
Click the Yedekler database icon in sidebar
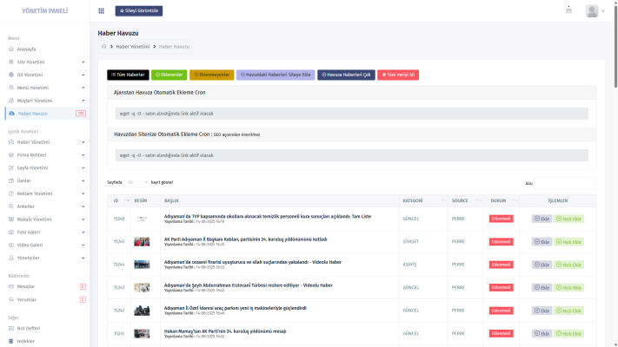tap(11, 341)
